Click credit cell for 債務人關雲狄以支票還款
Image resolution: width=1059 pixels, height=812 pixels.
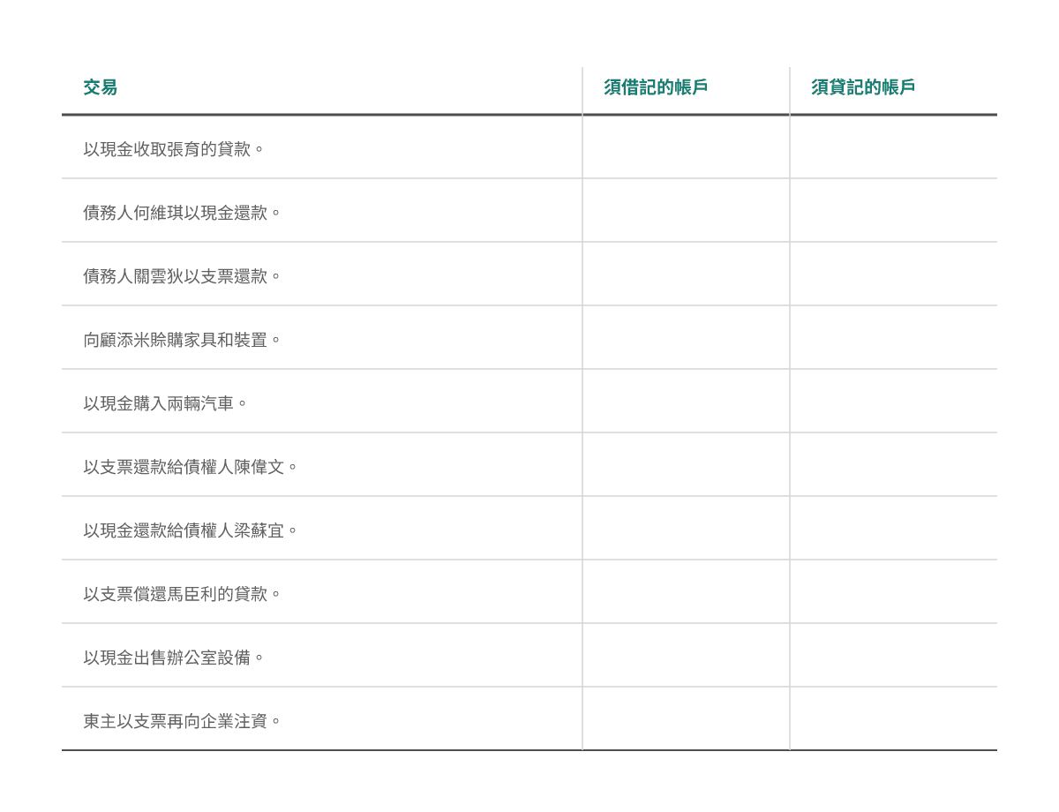(894, 274)
